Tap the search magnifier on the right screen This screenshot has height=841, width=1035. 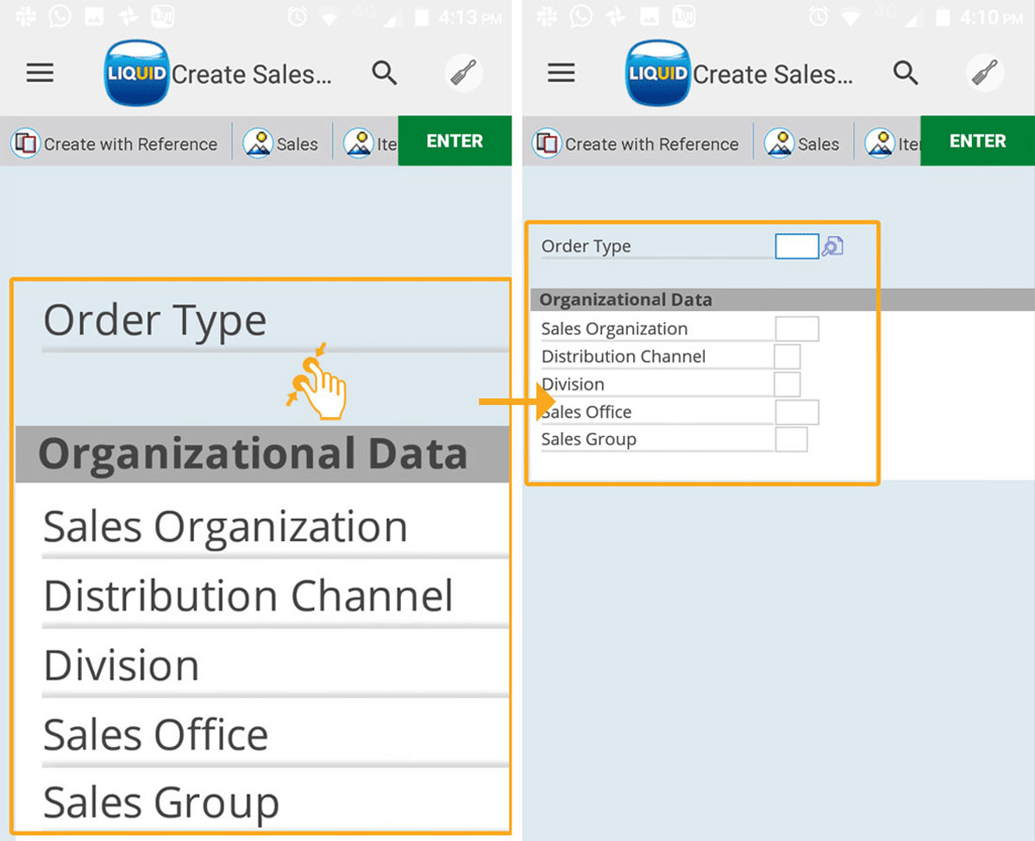click(906, 73)
